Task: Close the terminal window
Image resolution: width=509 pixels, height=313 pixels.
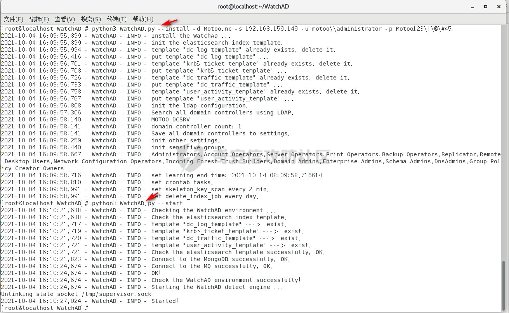Action: [498, 7]
